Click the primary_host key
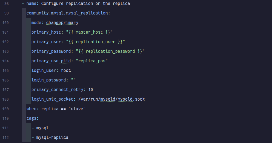 46,32
